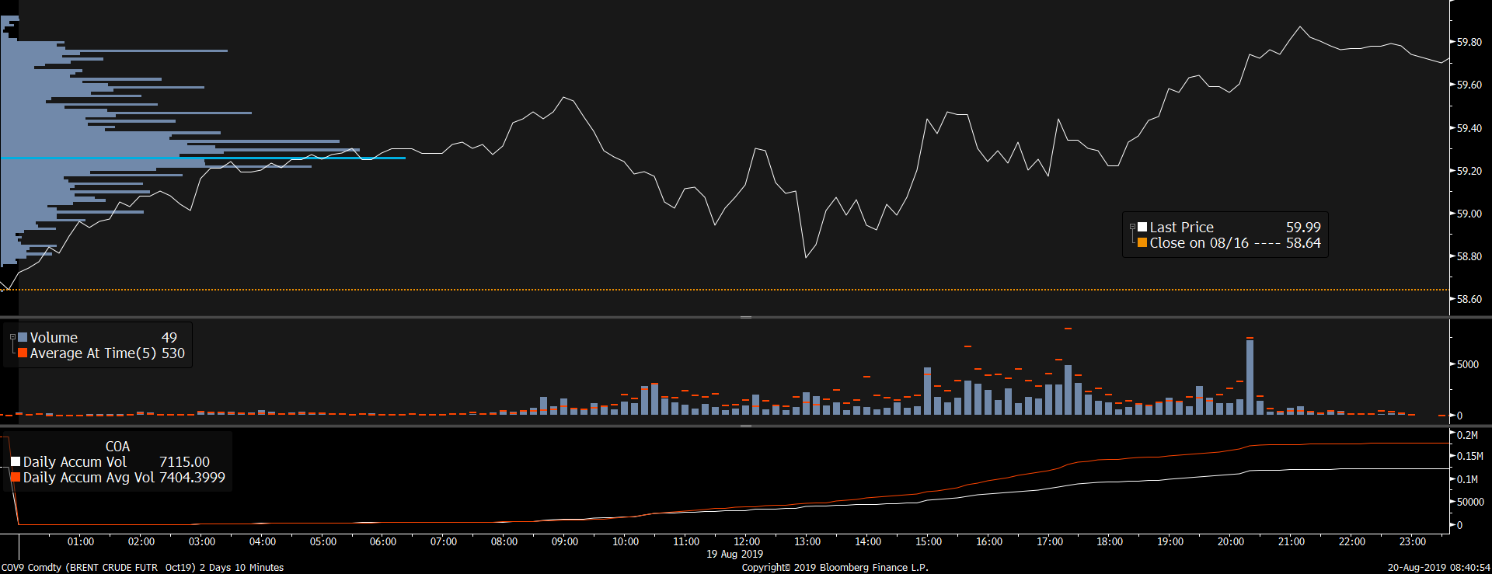Click the 21:00 time axis label
The height and width of the screenshot is (574, 1492).
pyautogui.click(x=1292, y=541)
